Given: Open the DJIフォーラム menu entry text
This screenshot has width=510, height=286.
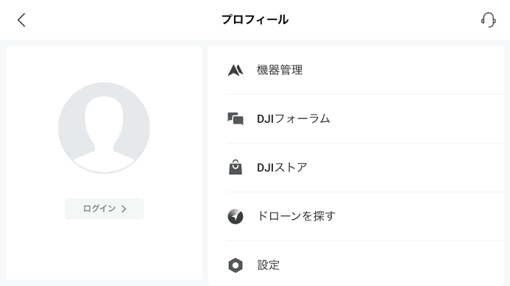Looking at the screenshot, I should coord(294,119).
